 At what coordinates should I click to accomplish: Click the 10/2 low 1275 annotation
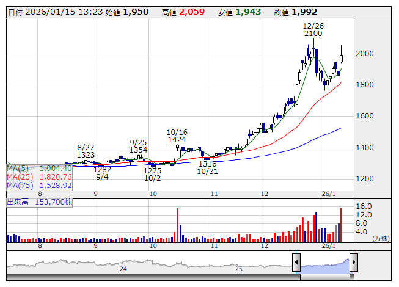click(153, 174)
